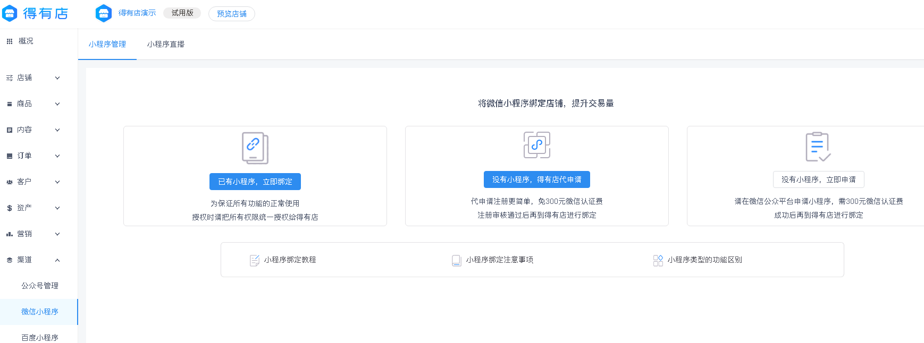Expand the 商品 menu chevron

(57, 104)
